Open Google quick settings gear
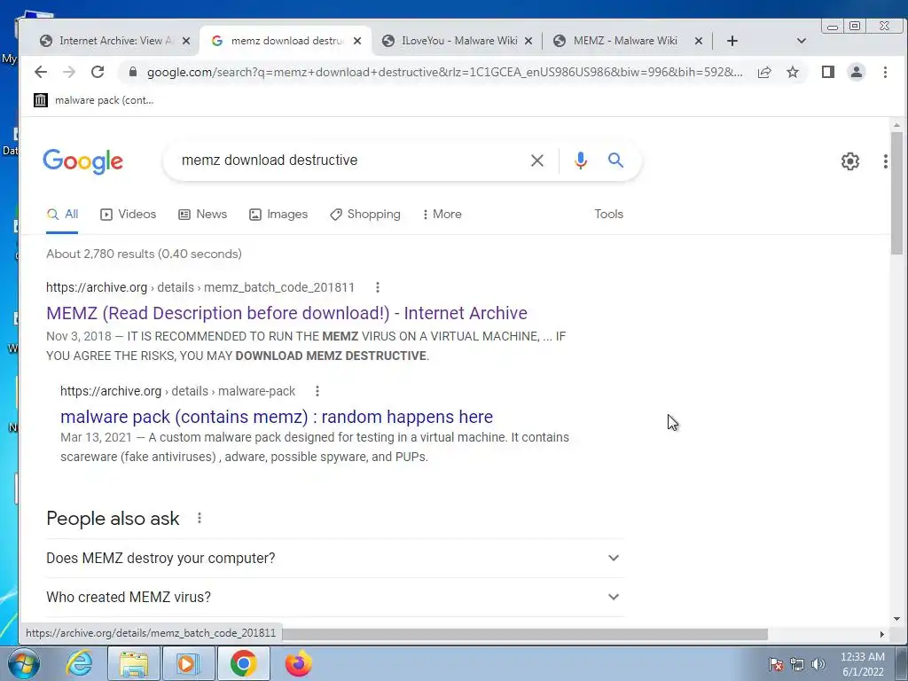The width and height of the screenshot is (908, 681). (850, 161)
